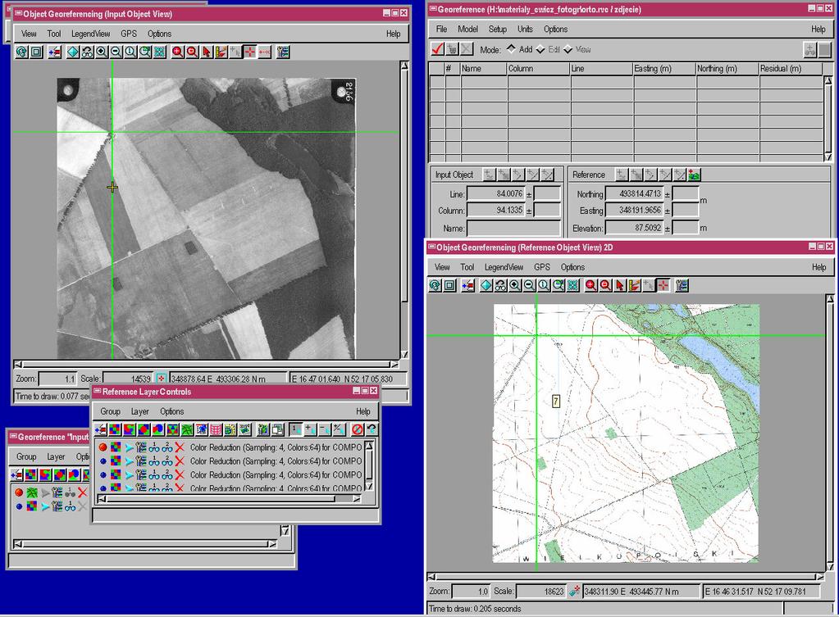Expand top Color Reduction layer with cyan arrow
This screenshot has height=617, width=839.
[x=129, y=447]
